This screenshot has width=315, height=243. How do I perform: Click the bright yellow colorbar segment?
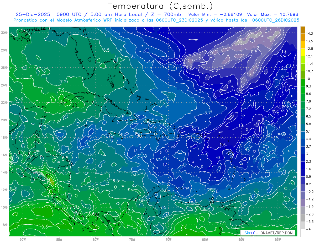tap(303, 52)
